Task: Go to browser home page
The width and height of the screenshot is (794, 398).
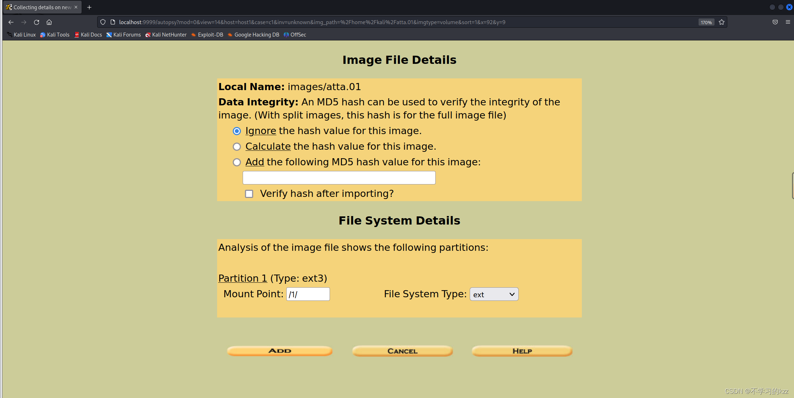Action: pos(49,22)
